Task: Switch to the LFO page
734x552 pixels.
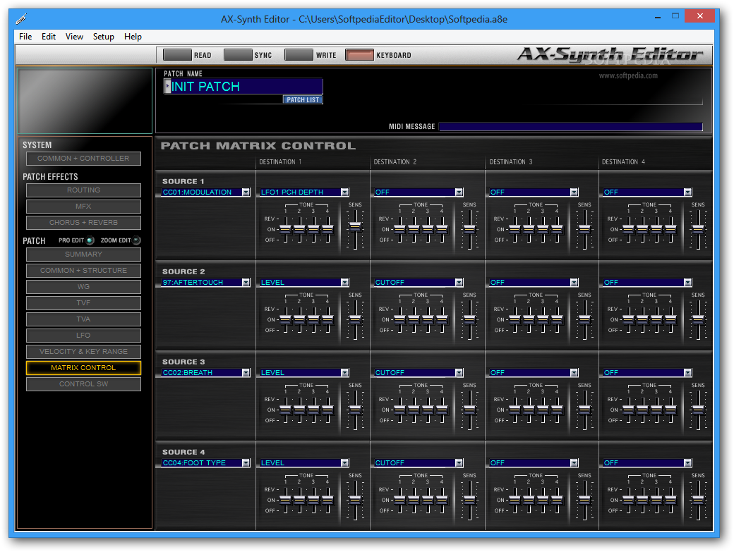Action: coord(83,335)
